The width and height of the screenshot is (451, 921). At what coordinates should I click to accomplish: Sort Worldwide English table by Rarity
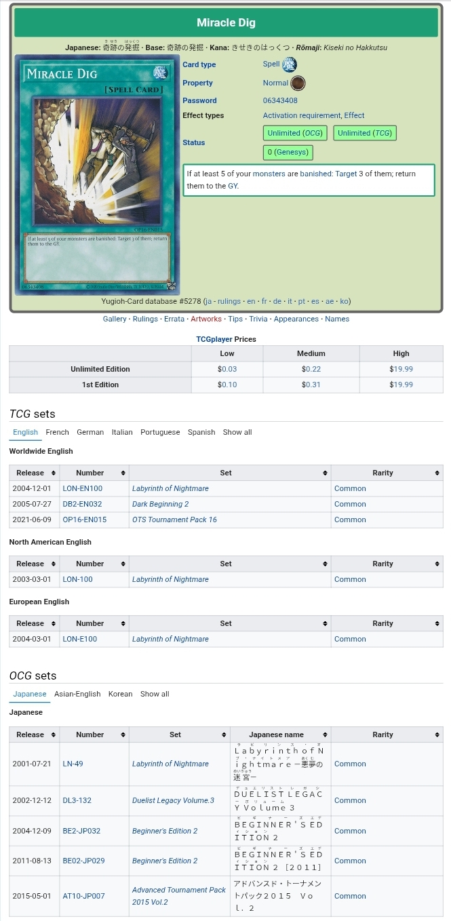[387, 473]
